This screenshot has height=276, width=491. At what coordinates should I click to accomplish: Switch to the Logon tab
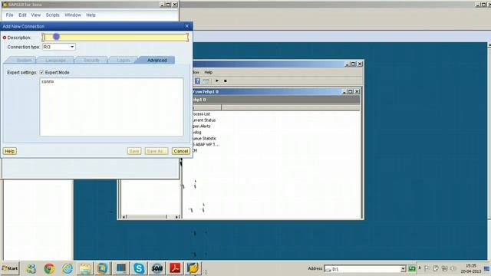pyautogui.click(x=123, y=60)
